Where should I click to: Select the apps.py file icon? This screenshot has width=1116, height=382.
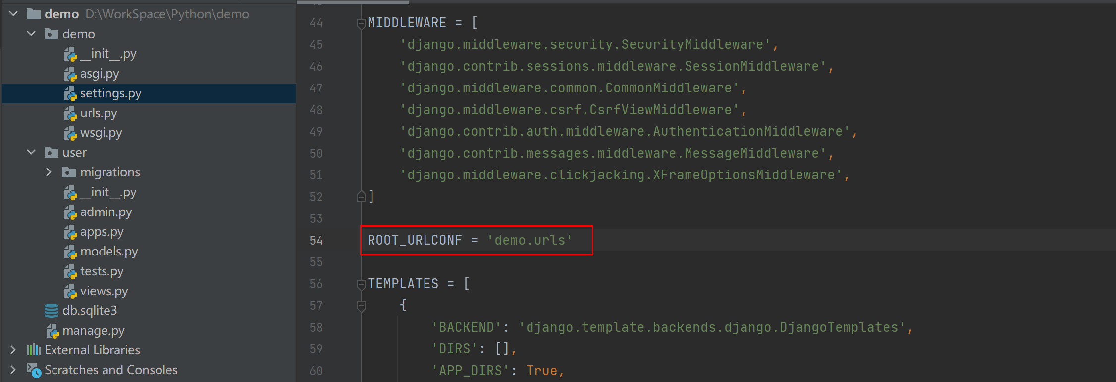[71, 232]
